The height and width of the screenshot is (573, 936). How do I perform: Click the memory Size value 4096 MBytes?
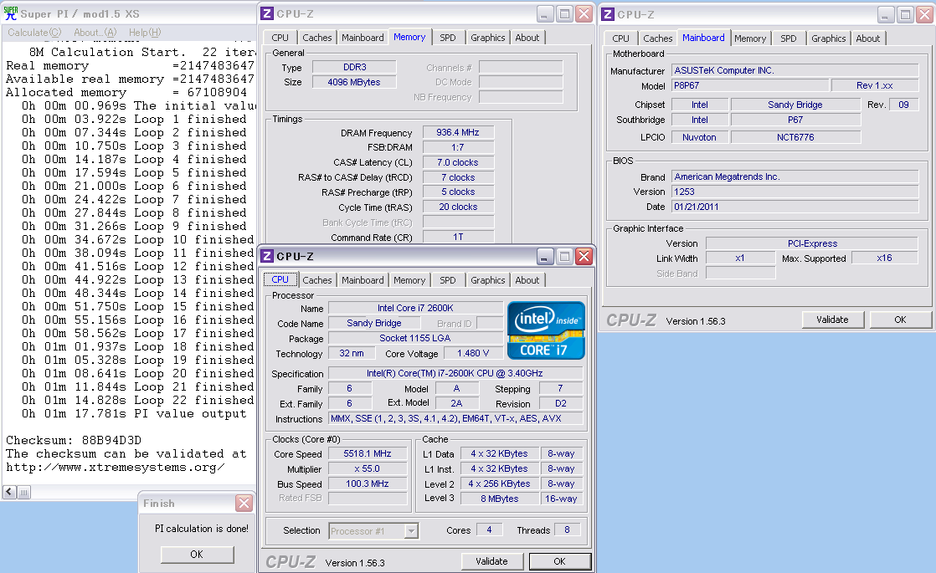(x=355, y=82)
